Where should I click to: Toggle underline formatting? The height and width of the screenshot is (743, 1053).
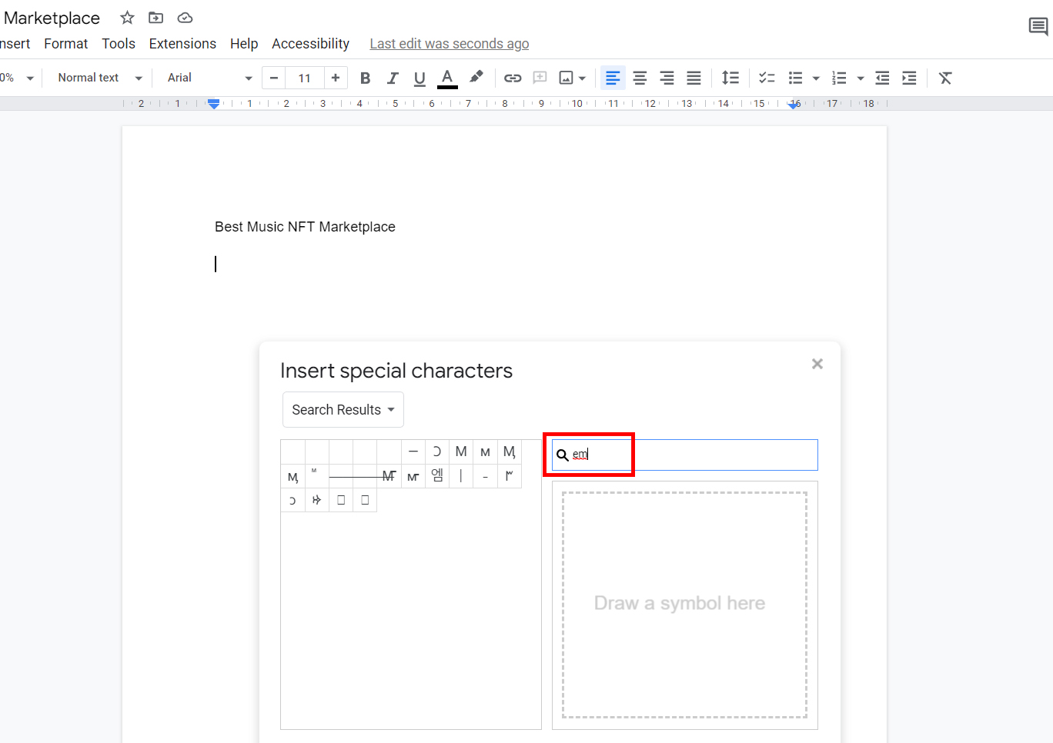coord(420,78)
